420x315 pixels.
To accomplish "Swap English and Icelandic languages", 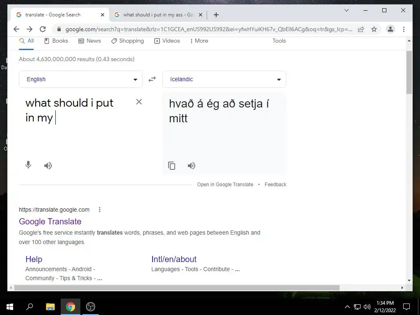I will pos(152,79).
